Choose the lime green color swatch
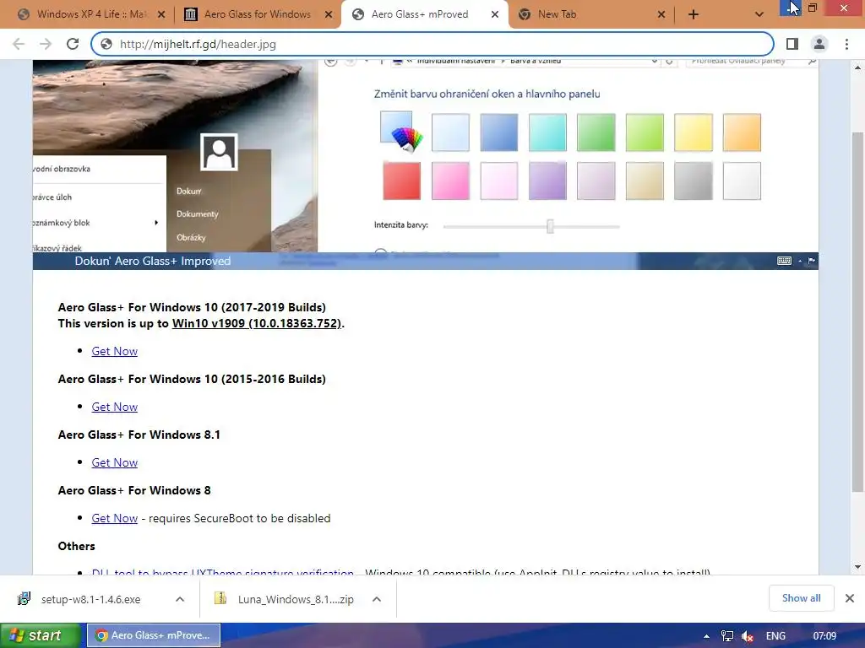 click(645, 132)
